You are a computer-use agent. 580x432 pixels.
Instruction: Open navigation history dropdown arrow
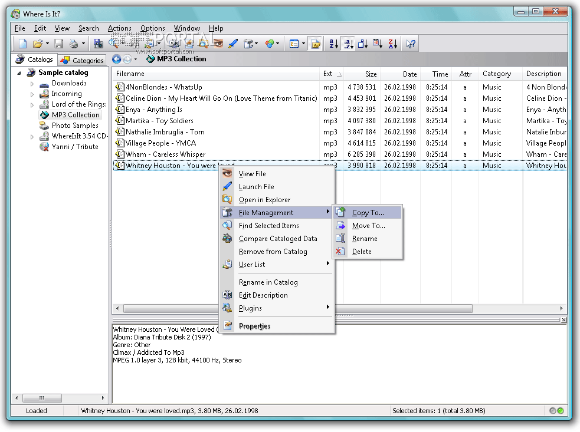(136, 59)
